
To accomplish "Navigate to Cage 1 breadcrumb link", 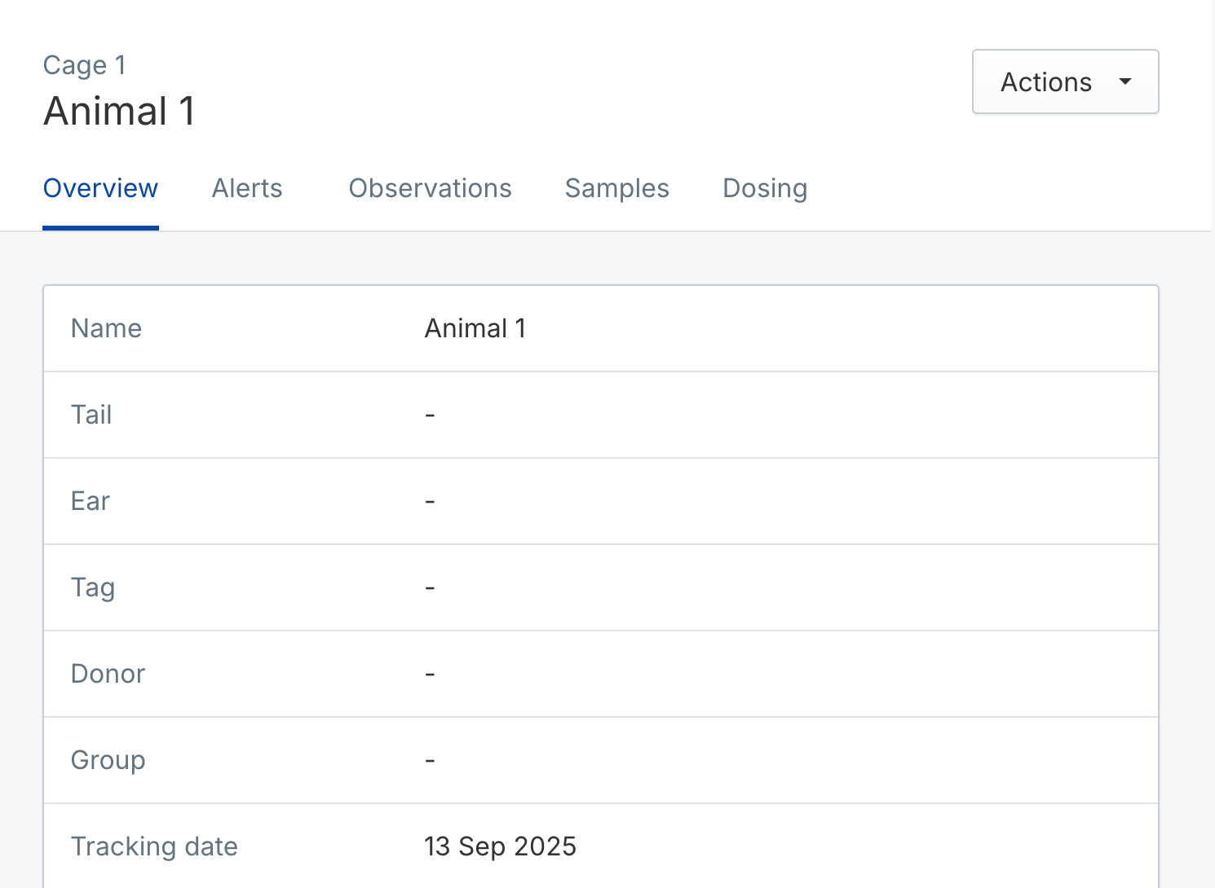I will click(x=85, y=65).
